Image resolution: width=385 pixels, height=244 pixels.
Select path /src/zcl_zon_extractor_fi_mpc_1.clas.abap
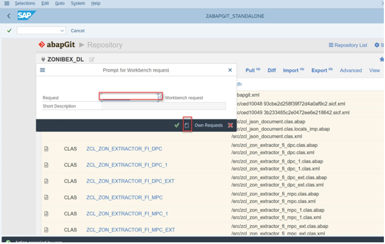click(278, 210)
